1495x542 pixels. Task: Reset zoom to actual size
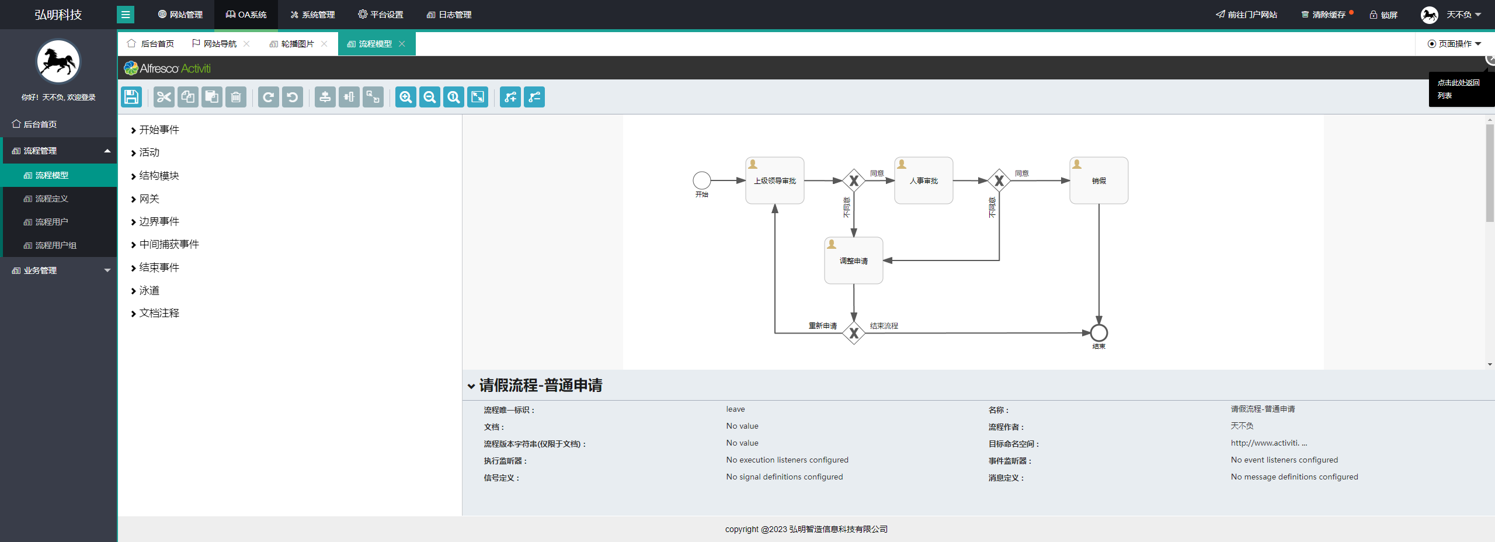(454, 97)
